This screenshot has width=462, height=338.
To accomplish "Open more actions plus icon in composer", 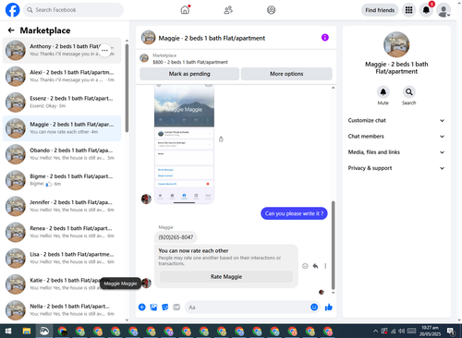I will [x=141, y=307].
